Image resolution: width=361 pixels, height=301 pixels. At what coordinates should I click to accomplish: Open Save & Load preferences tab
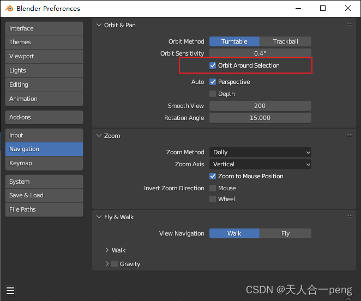coord(44,195)
